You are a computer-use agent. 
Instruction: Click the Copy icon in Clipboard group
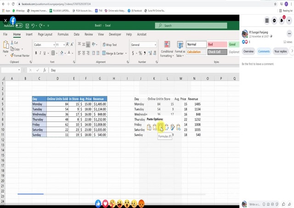pyautogui.click(x=12, y=49)
